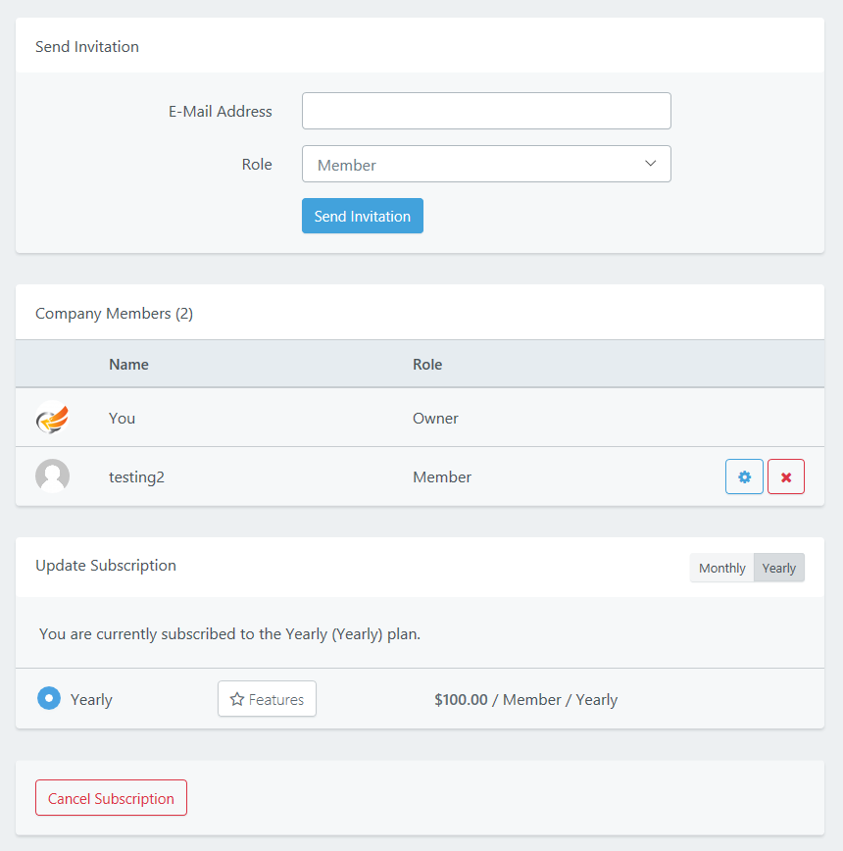
Task: Select the testing2 member name
Action: [136, 477]
